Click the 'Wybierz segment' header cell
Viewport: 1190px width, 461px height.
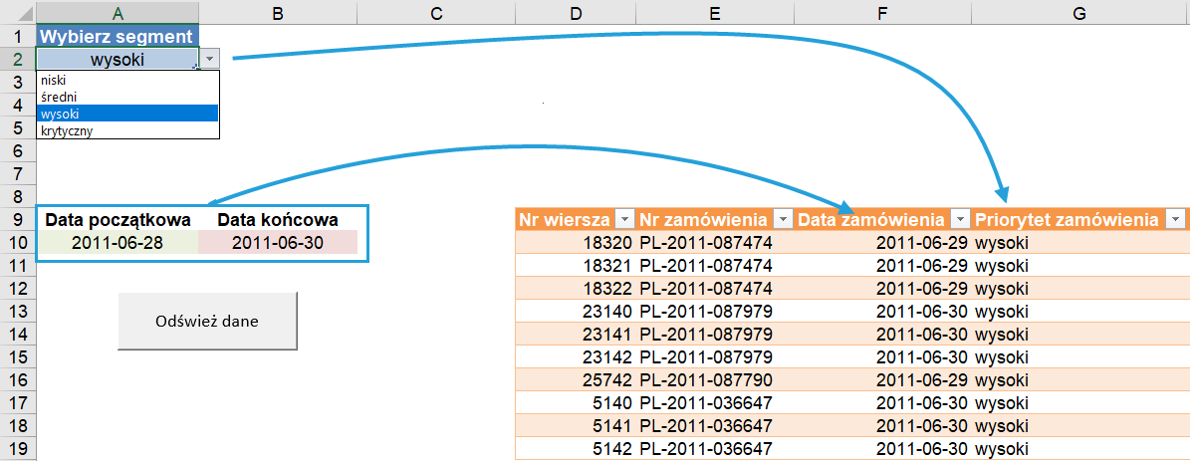pyautogui.click(x=118, y=36)
